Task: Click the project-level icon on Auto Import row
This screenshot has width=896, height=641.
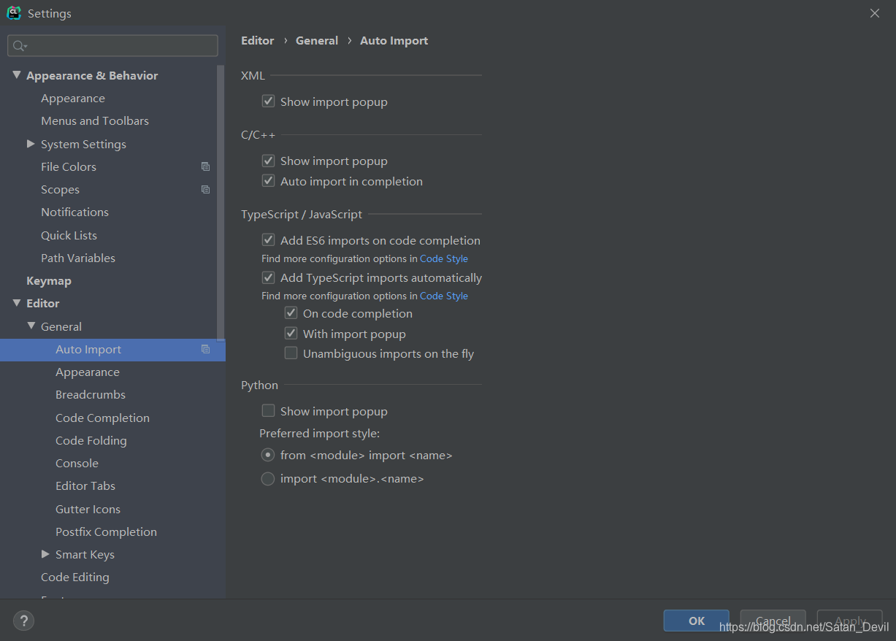Action: [206, 350]
